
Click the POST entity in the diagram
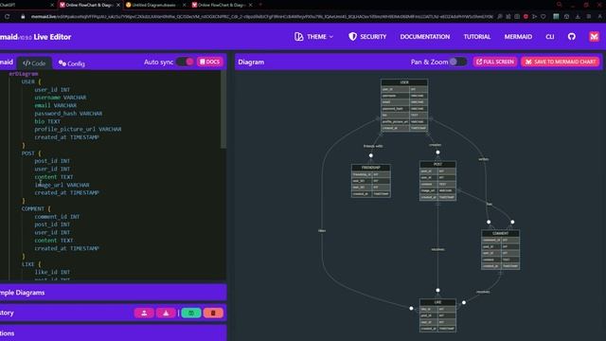[437, 181]
